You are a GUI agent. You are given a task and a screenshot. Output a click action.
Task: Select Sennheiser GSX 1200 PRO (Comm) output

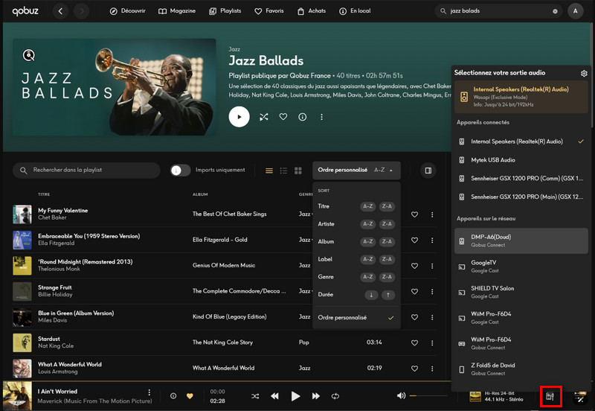pyautogui.click(x=521, y=178)
